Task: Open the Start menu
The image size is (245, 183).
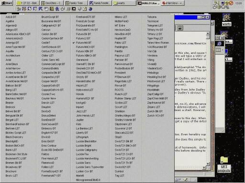Action: point(7,3)
